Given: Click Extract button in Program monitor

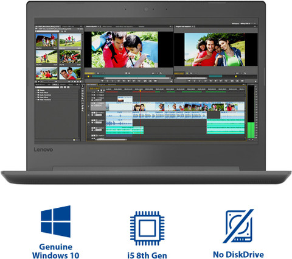Looking at the screenshot, I should tap(237, 81).
